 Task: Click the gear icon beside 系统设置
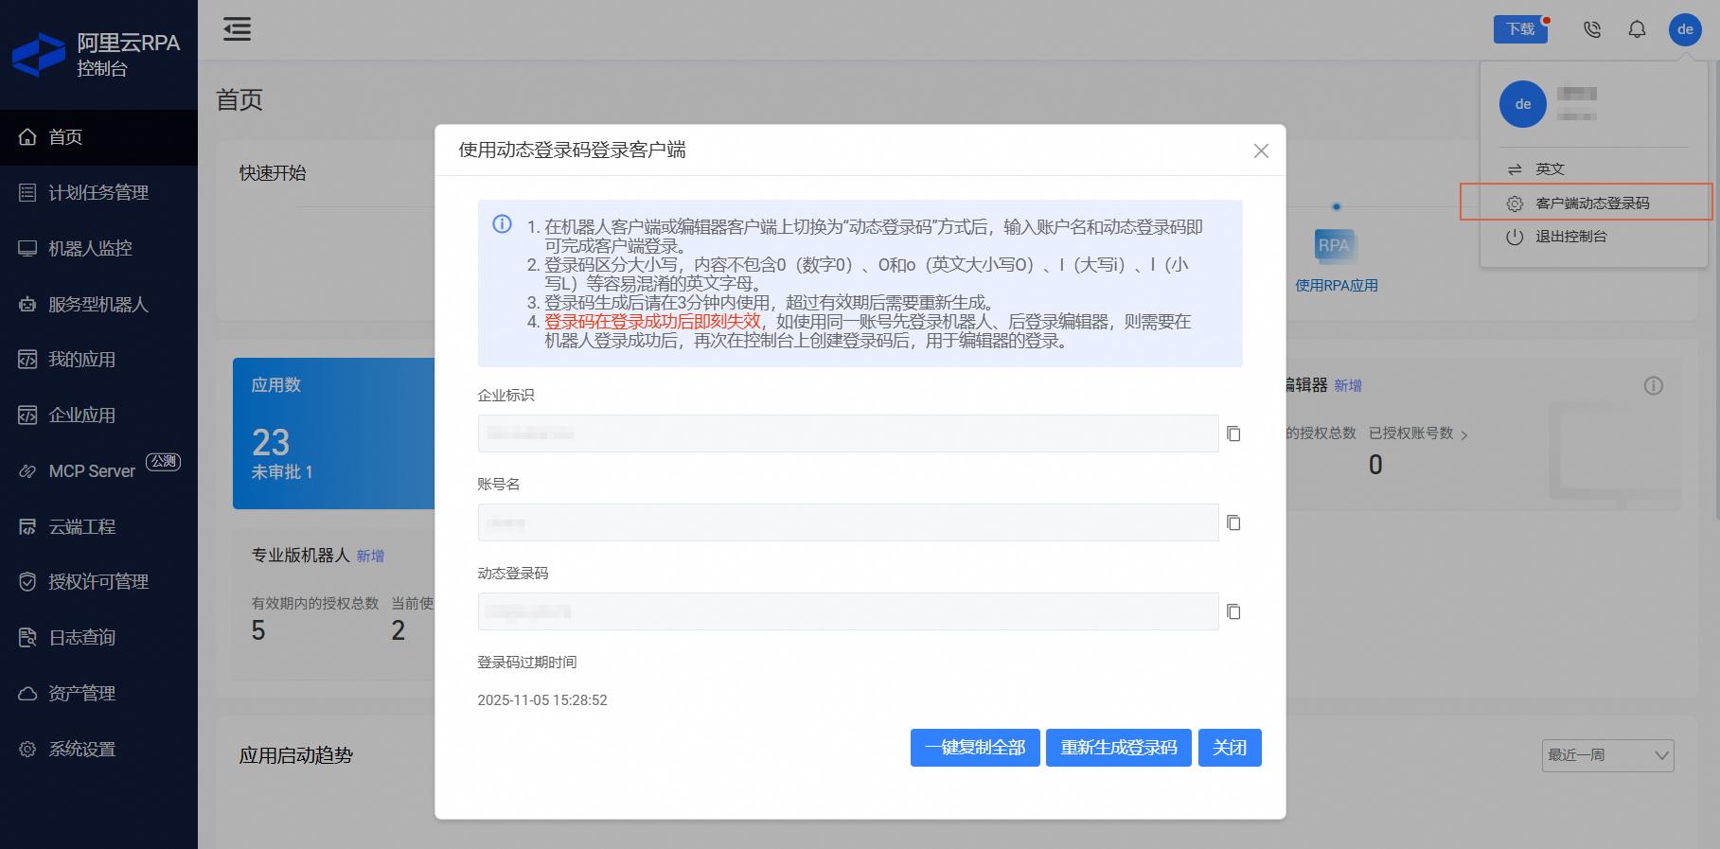click(x=27, y=750)
